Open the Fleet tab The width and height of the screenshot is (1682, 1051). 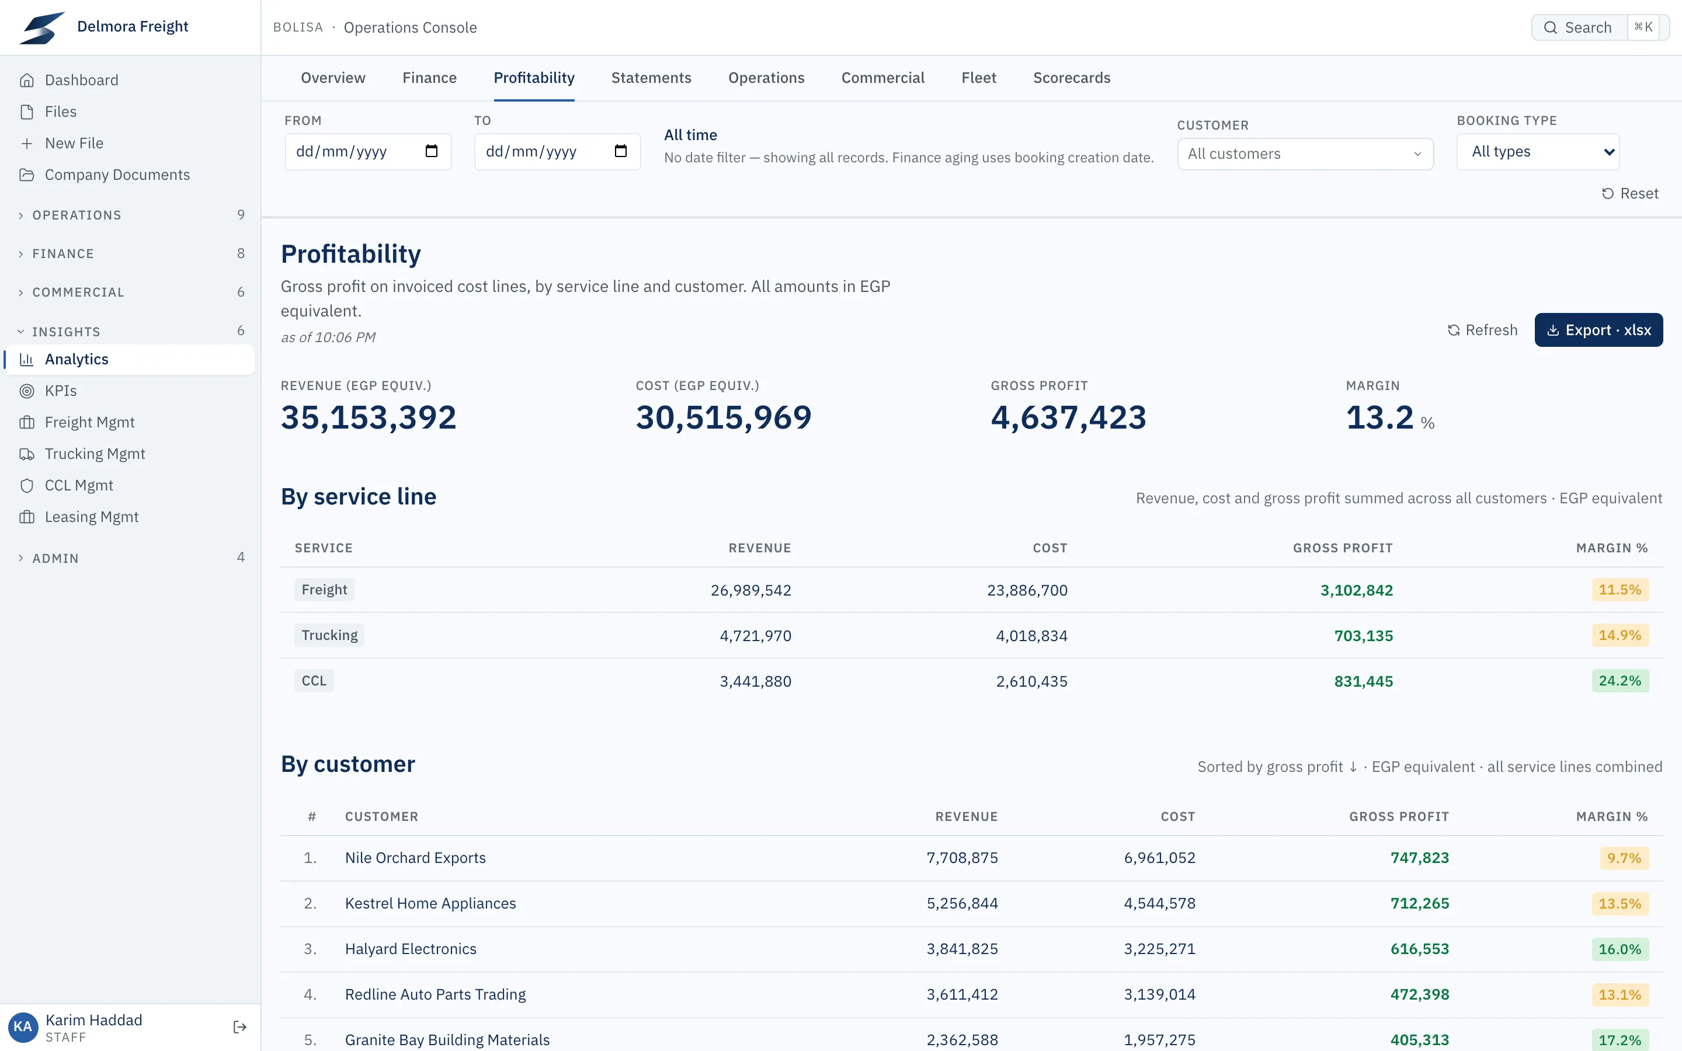coord(979,78)
